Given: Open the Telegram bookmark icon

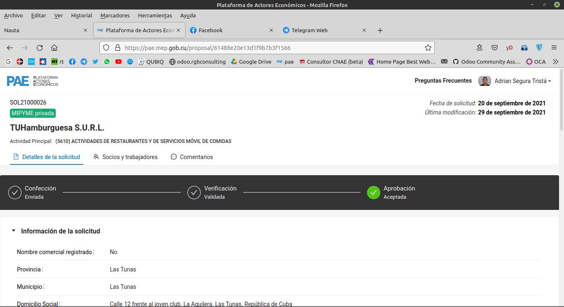Looking at the screenshot, I should (x=84, y=62).
